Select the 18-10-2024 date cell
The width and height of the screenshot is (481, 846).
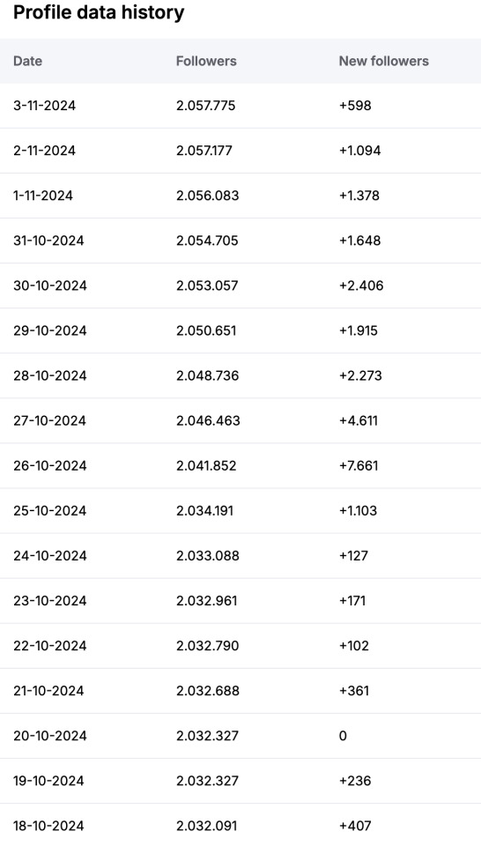coord(48,826)
